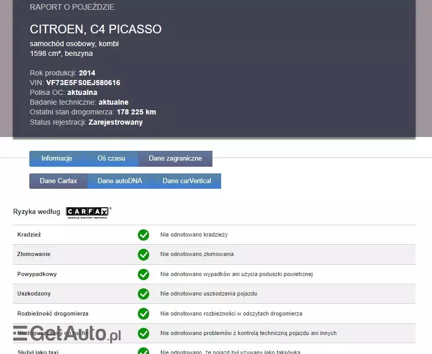Select the Rozbieżność drogomierza checkmark icon
This screenshot has width=432, height=354.
(x=143, y=313)
